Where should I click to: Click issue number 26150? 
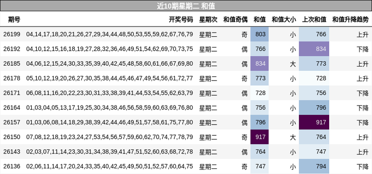coord(12,137)
